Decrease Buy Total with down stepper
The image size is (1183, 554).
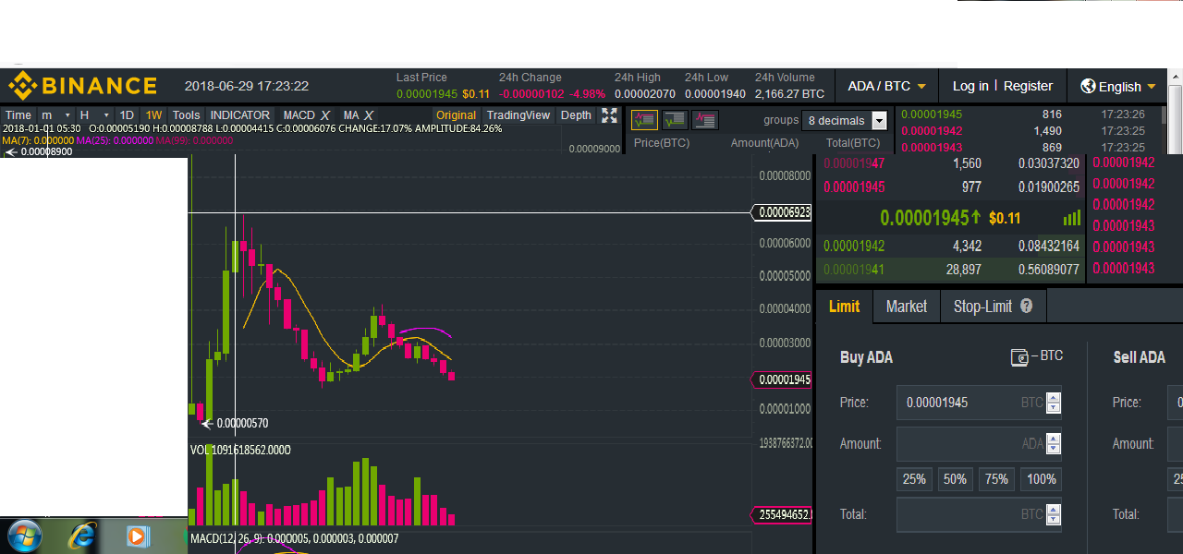[1054, 519]
